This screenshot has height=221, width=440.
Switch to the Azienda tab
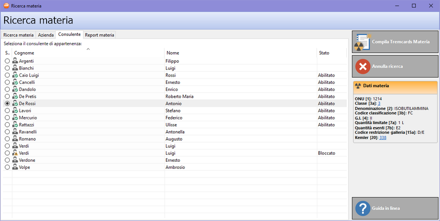pyautogui.click(x=46, y=35)
